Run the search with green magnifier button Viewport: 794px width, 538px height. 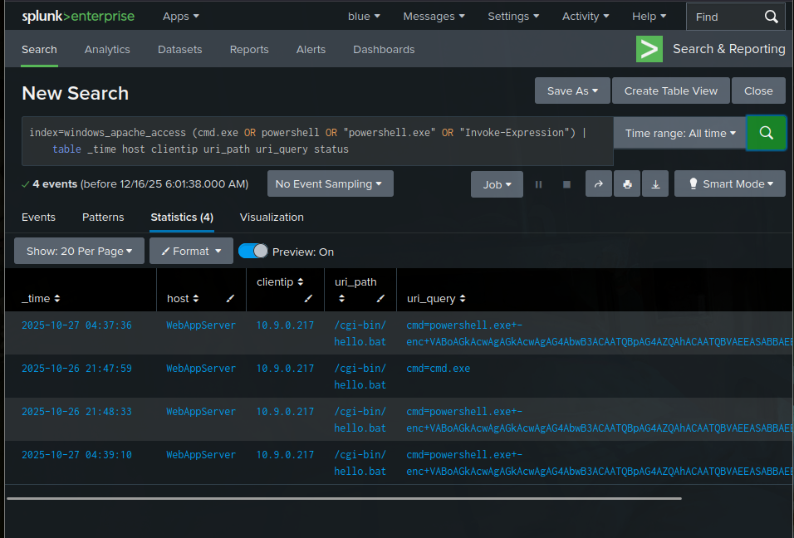coord(766,133)
